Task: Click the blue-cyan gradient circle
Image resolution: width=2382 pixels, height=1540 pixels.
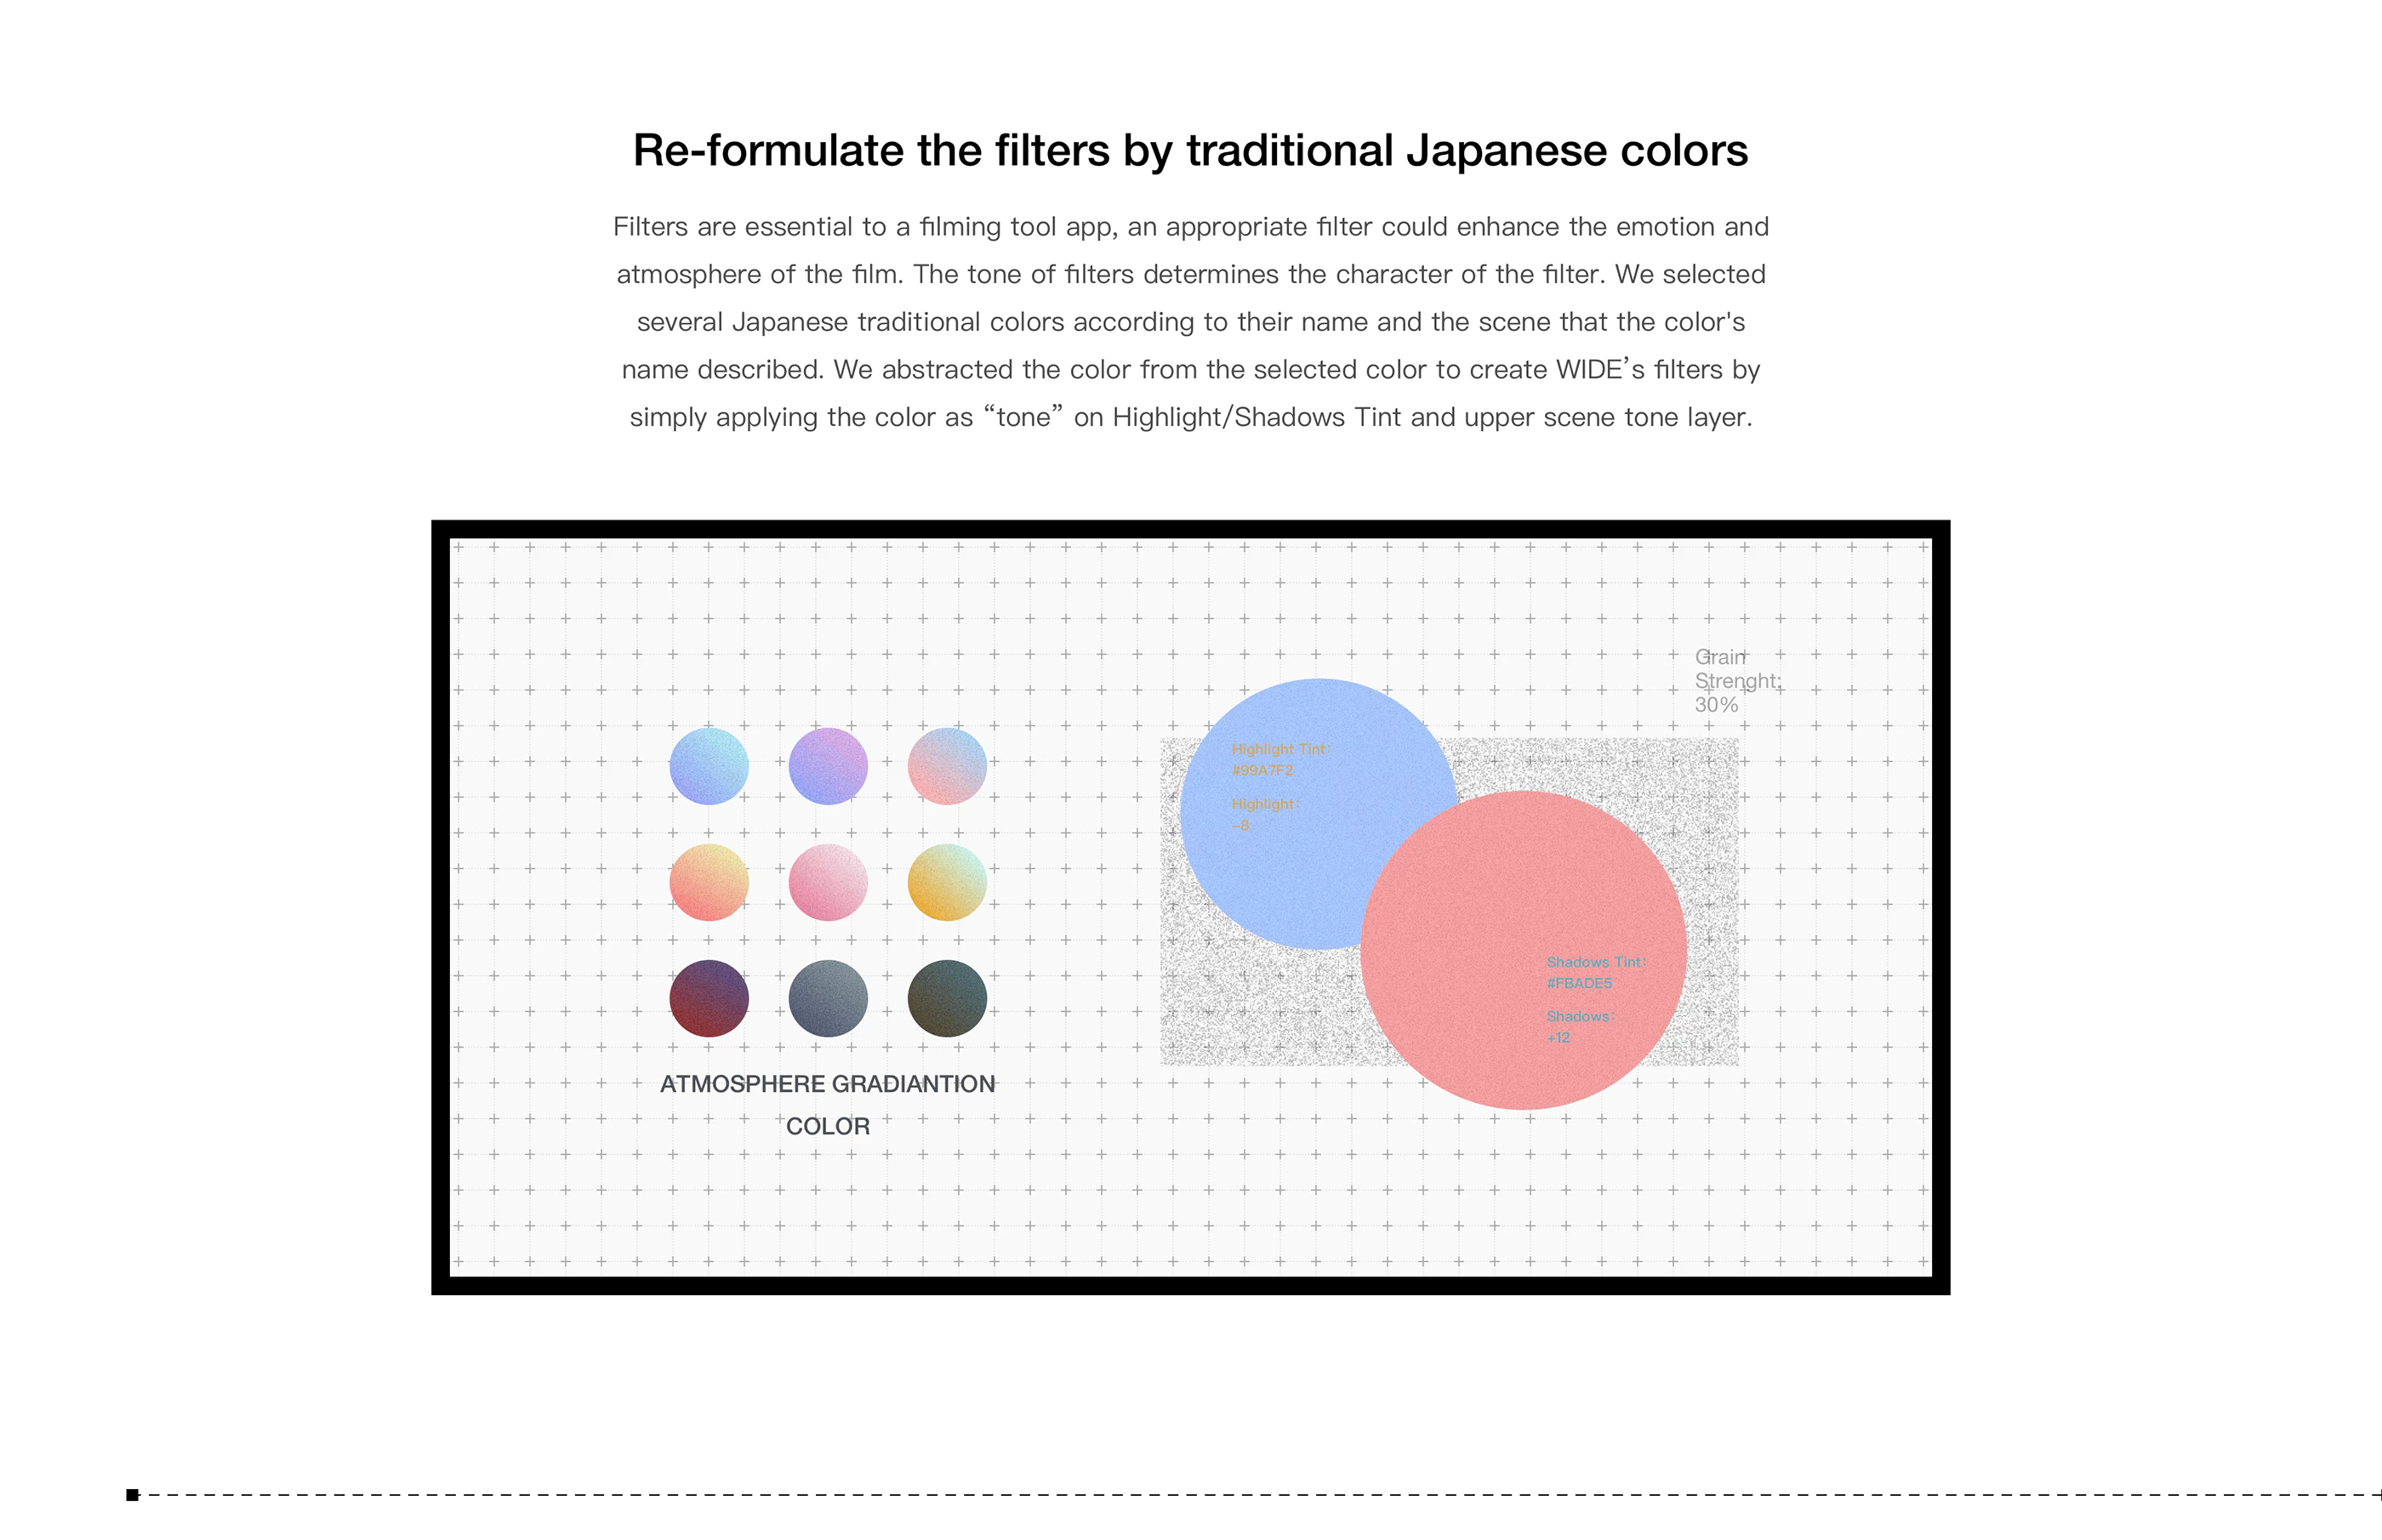Action: click(x=709, y=766)
